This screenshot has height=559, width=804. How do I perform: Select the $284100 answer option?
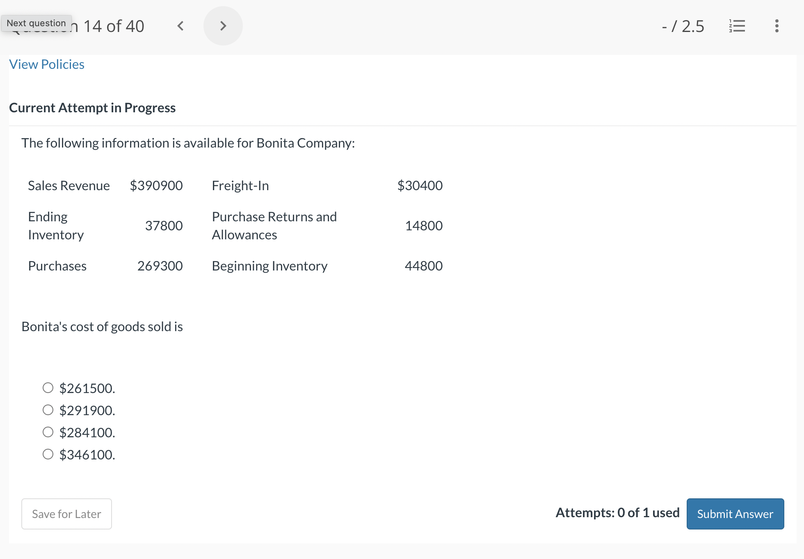tap(48, 432)
